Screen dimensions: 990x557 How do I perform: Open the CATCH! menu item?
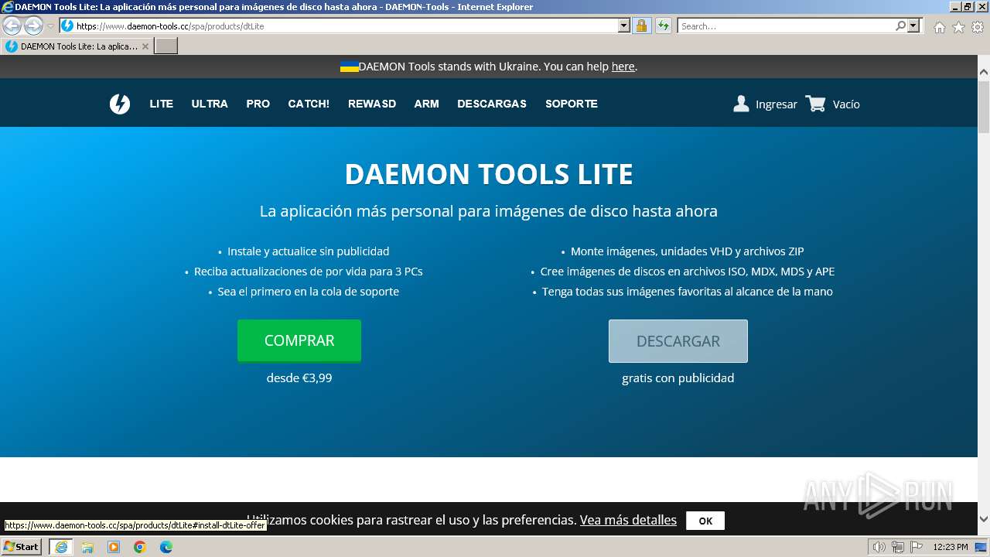[x=309, y=104]
